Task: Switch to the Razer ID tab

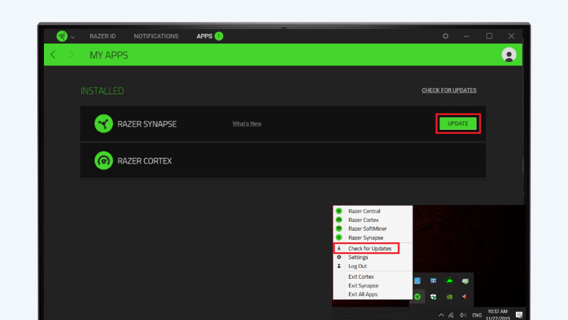Action: tap(103, 36)
